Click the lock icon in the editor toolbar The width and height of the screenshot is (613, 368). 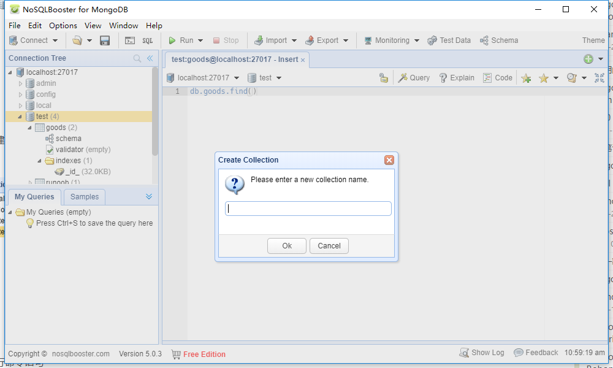click(x=383, y=77)
